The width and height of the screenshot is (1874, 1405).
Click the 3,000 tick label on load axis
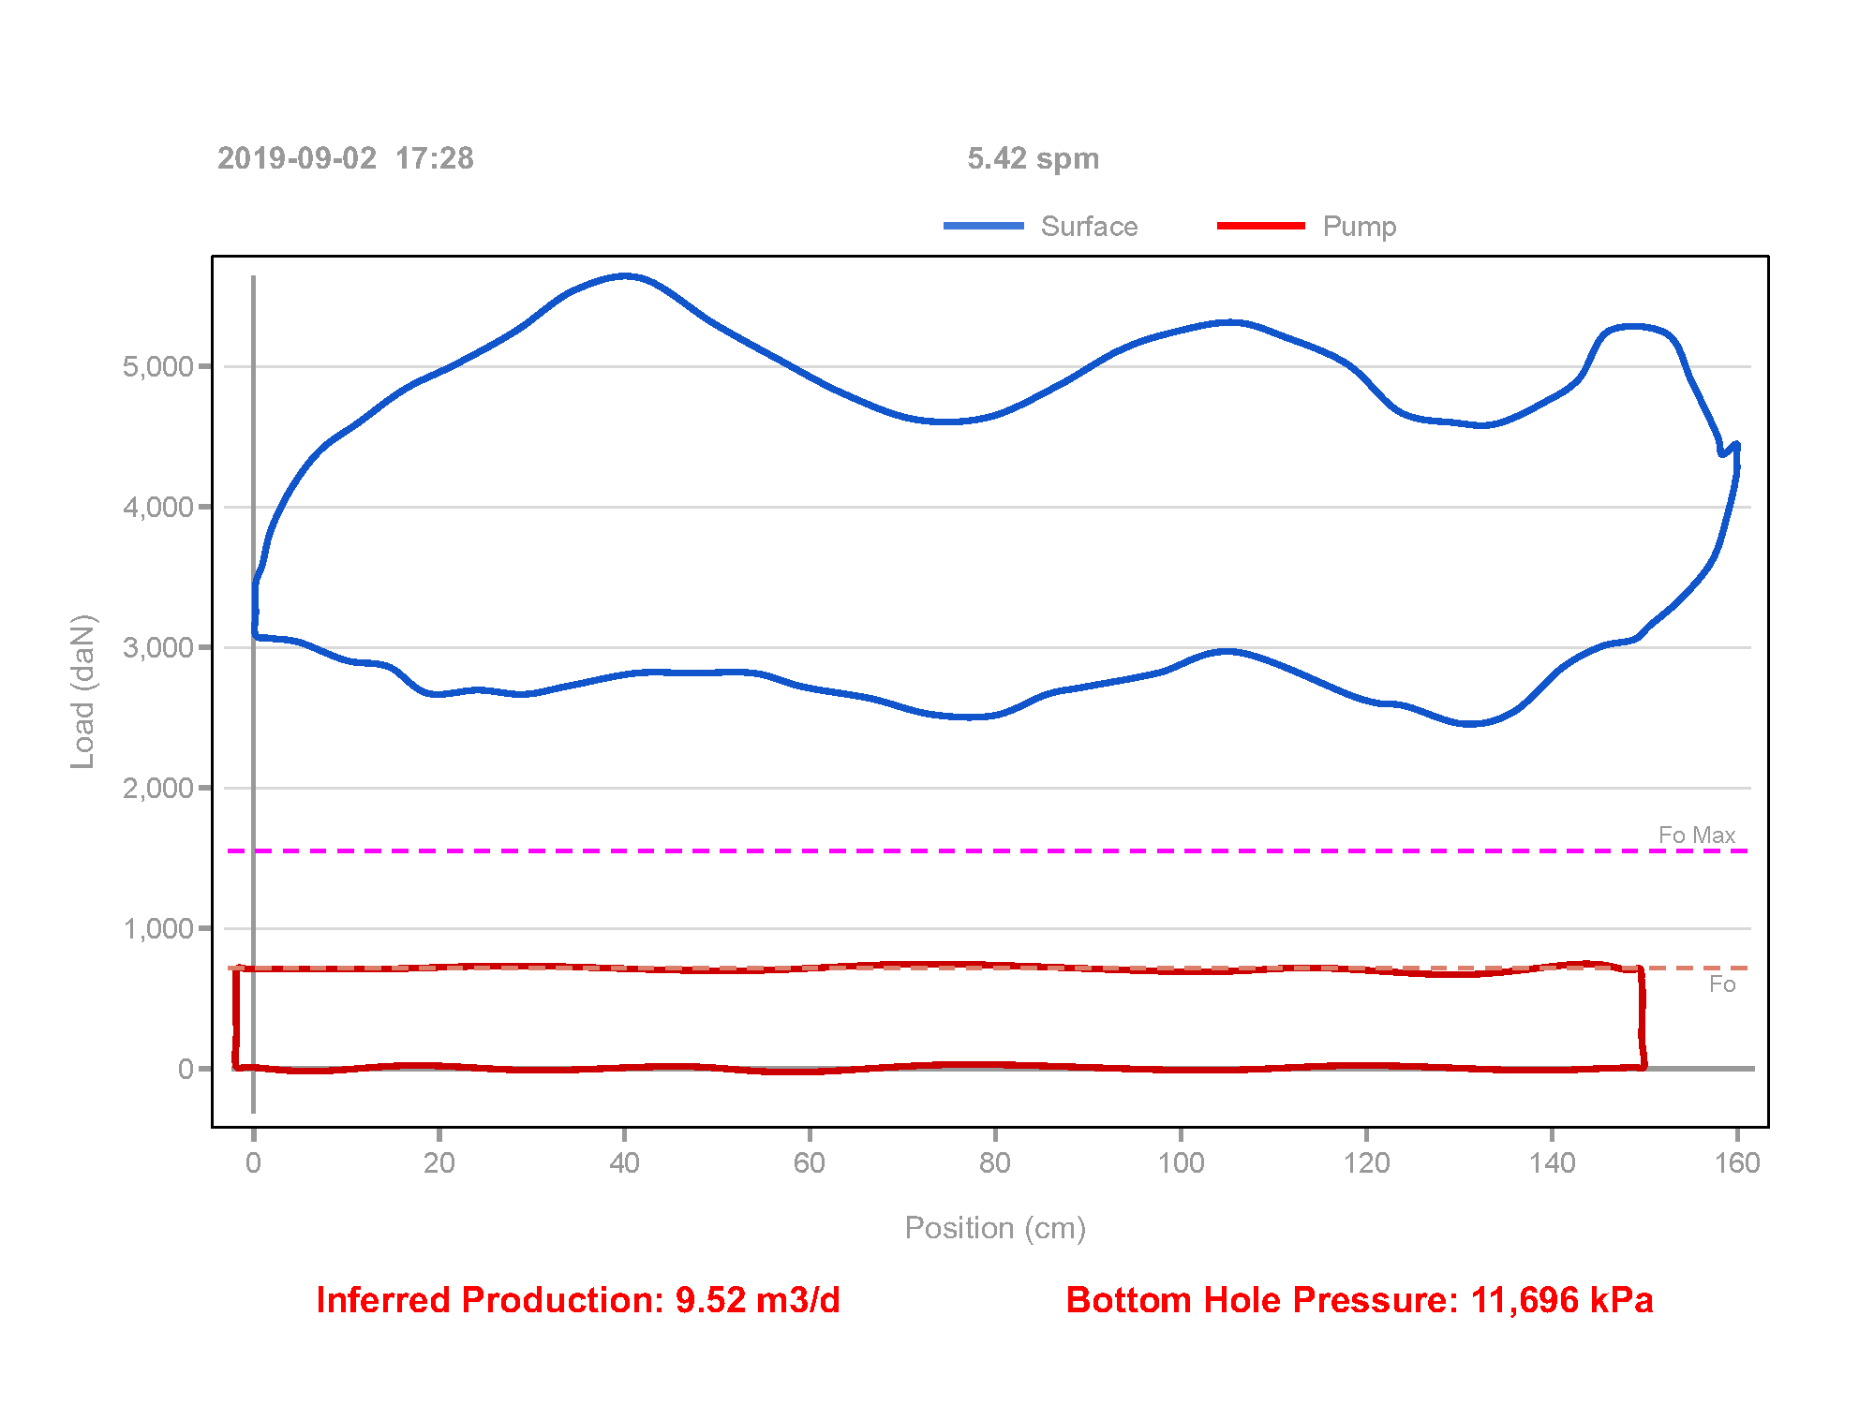pyautogui.click(x=157, y=647)
